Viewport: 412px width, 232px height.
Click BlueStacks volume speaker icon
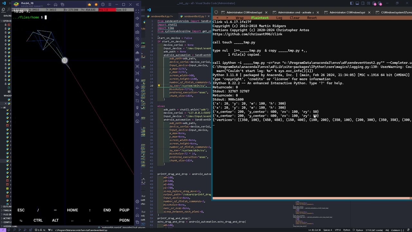tap(137, 18)
